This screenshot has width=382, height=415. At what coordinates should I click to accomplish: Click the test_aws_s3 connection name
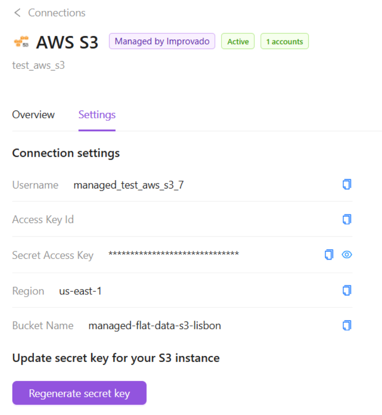(39, 65)
